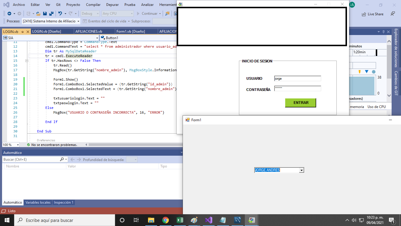Click the Save All toolbar icon
401x226 pixels.
pyautogui.click(x=51, y=14)
